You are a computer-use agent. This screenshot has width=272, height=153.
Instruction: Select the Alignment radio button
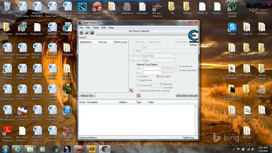coord(161,84)
